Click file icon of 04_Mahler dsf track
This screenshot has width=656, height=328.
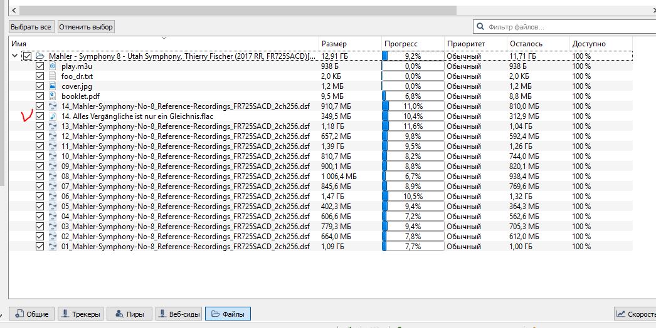coord(52,217)
